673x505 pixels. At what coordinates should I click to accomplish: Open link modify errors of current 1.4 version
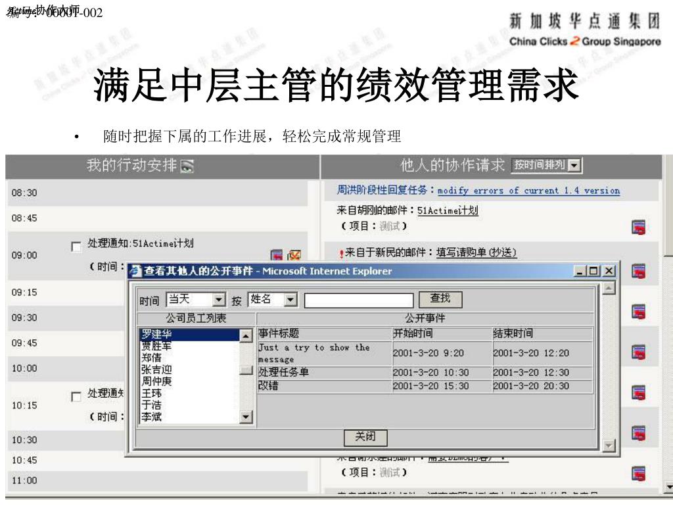click(x=528, y=191)
